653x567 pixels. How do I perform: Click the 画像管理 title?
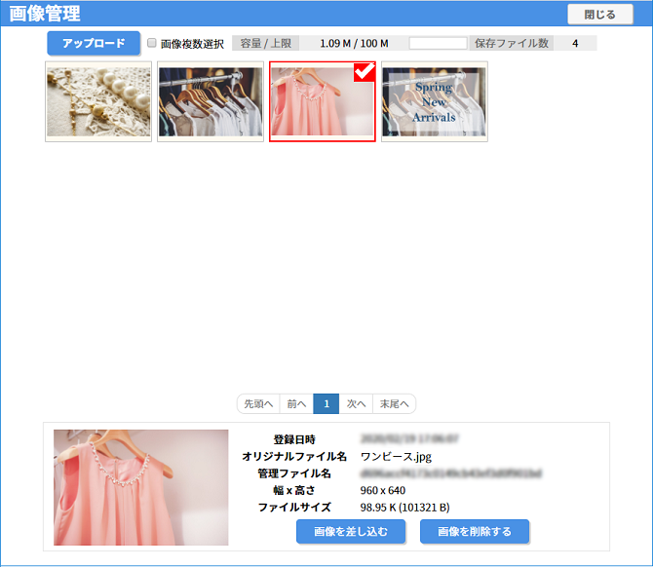click(45, 14)
